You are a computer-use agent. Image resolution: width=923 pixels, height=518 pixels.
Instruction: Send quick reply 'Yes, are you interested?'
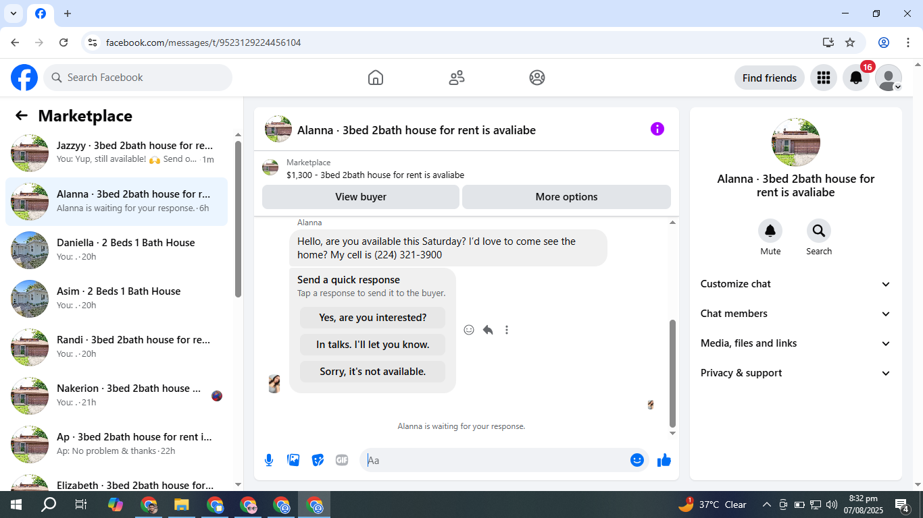point(372,318)
